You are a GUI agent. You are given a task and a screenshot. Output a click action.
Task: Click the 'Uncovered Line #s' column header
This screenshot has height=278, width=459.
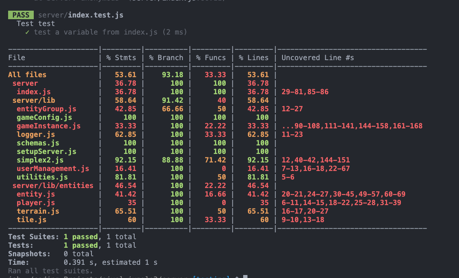pos(318,58)
